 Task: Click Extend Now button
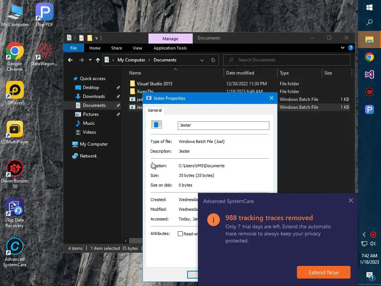(323, 272)
